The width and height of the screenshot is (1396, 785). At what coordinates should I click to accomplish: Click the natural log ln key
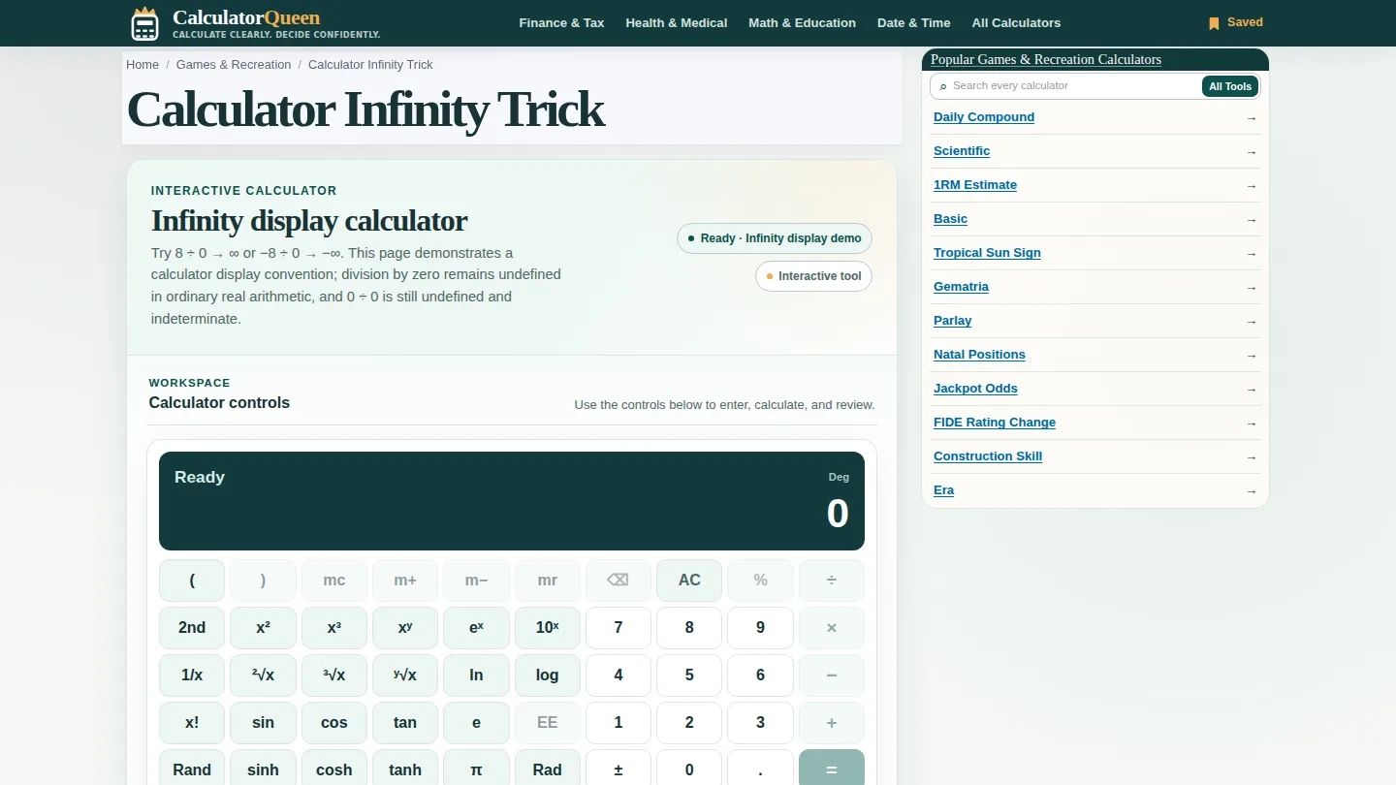pos(476,675)
